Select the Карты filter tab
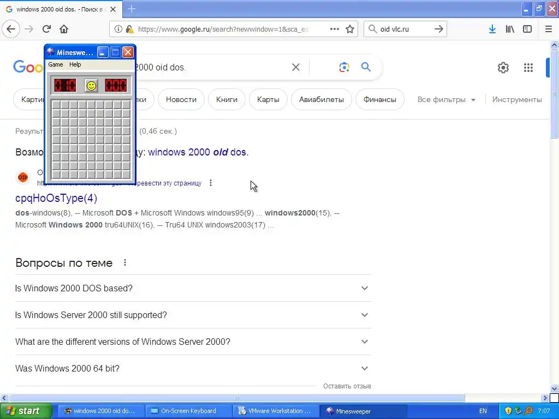The height and width of the screenshot is (419, 559). point(268,99)
